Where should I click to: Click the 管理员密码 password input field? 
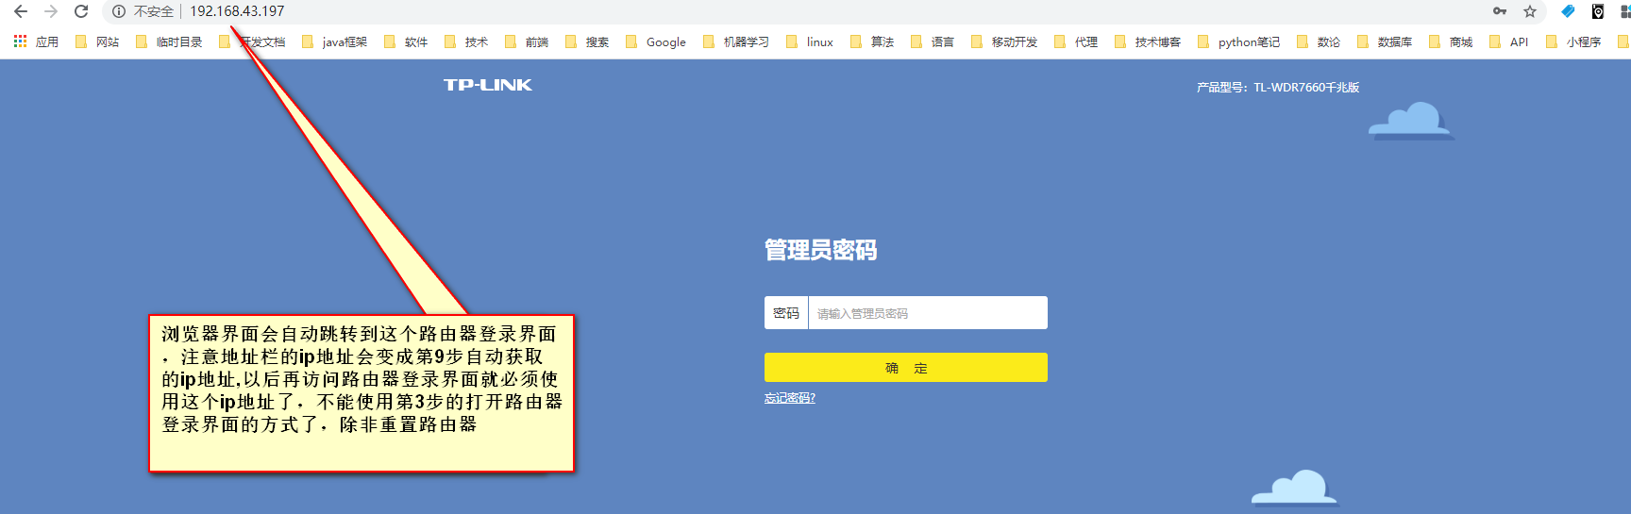928,313
